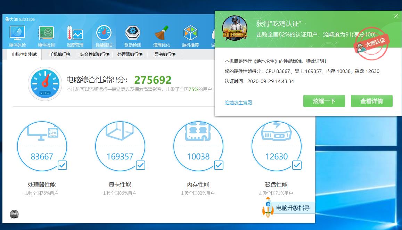
Task: Click the PUBG Battlegrounds logo in the popup
Action: coord(235,28)
